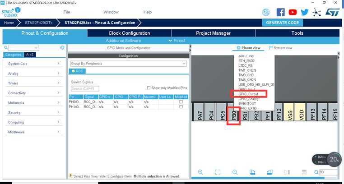Expand the Middleware category
The width and height of the screenshot is (344, 184).
tap(34, 132)
